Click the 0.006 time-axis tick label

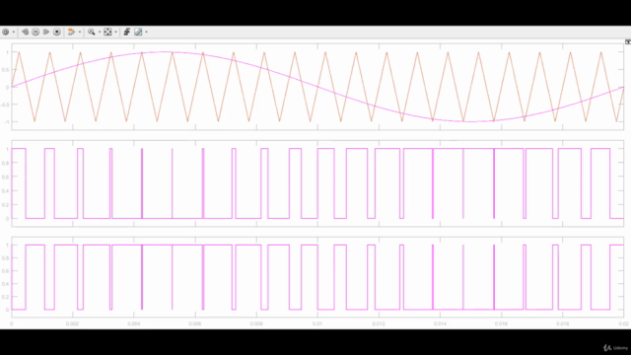tap(195, 323)
